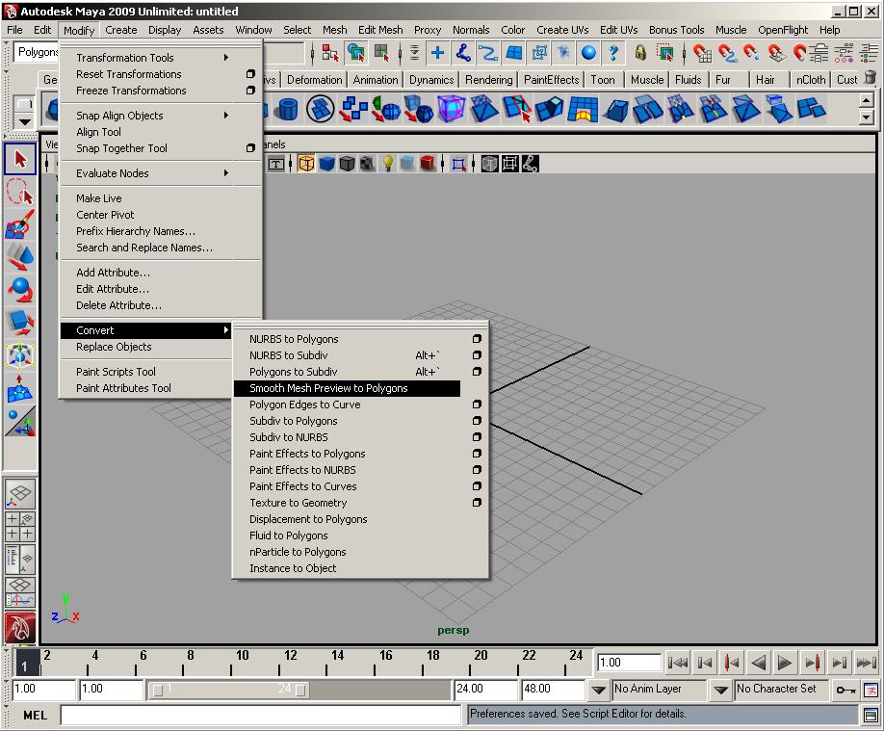Activate the Scale tool cube icon
The height and width of the screenshot is (731, 884).
pyautogui.click(x=20, y=323)
